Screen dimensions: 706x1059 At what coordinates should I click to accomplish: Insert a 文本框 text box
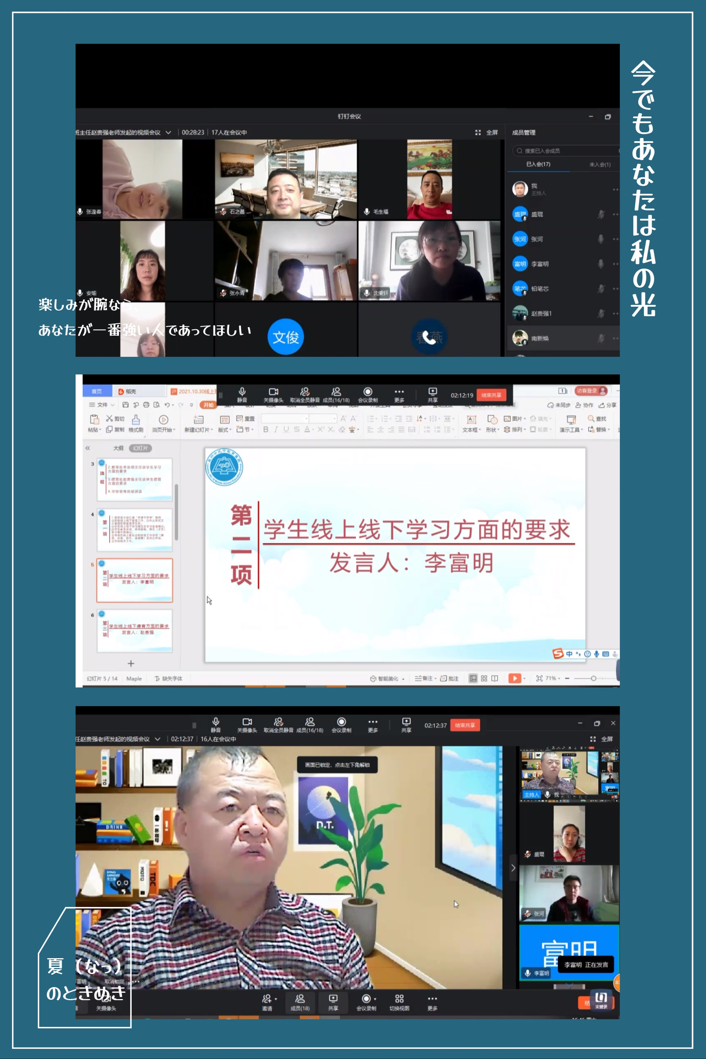coord(471,419)
